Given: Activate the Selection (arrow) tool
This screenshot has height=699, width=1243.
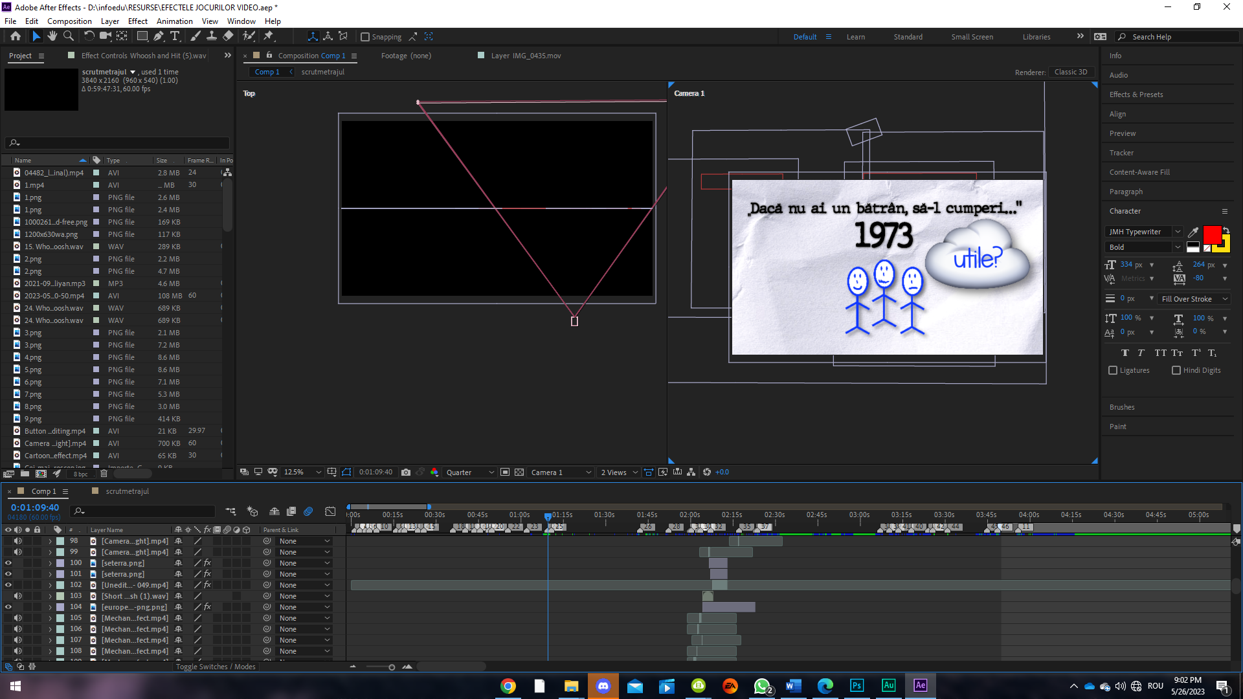Looking at the screenshot, I should pos(36,36).
